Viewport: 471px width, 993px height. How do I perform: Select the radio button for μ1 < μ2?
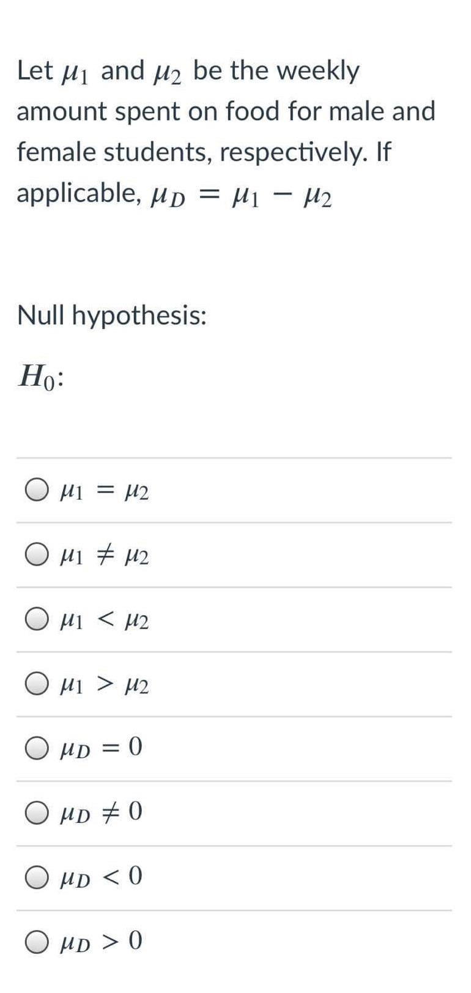[x=37, y=619]
